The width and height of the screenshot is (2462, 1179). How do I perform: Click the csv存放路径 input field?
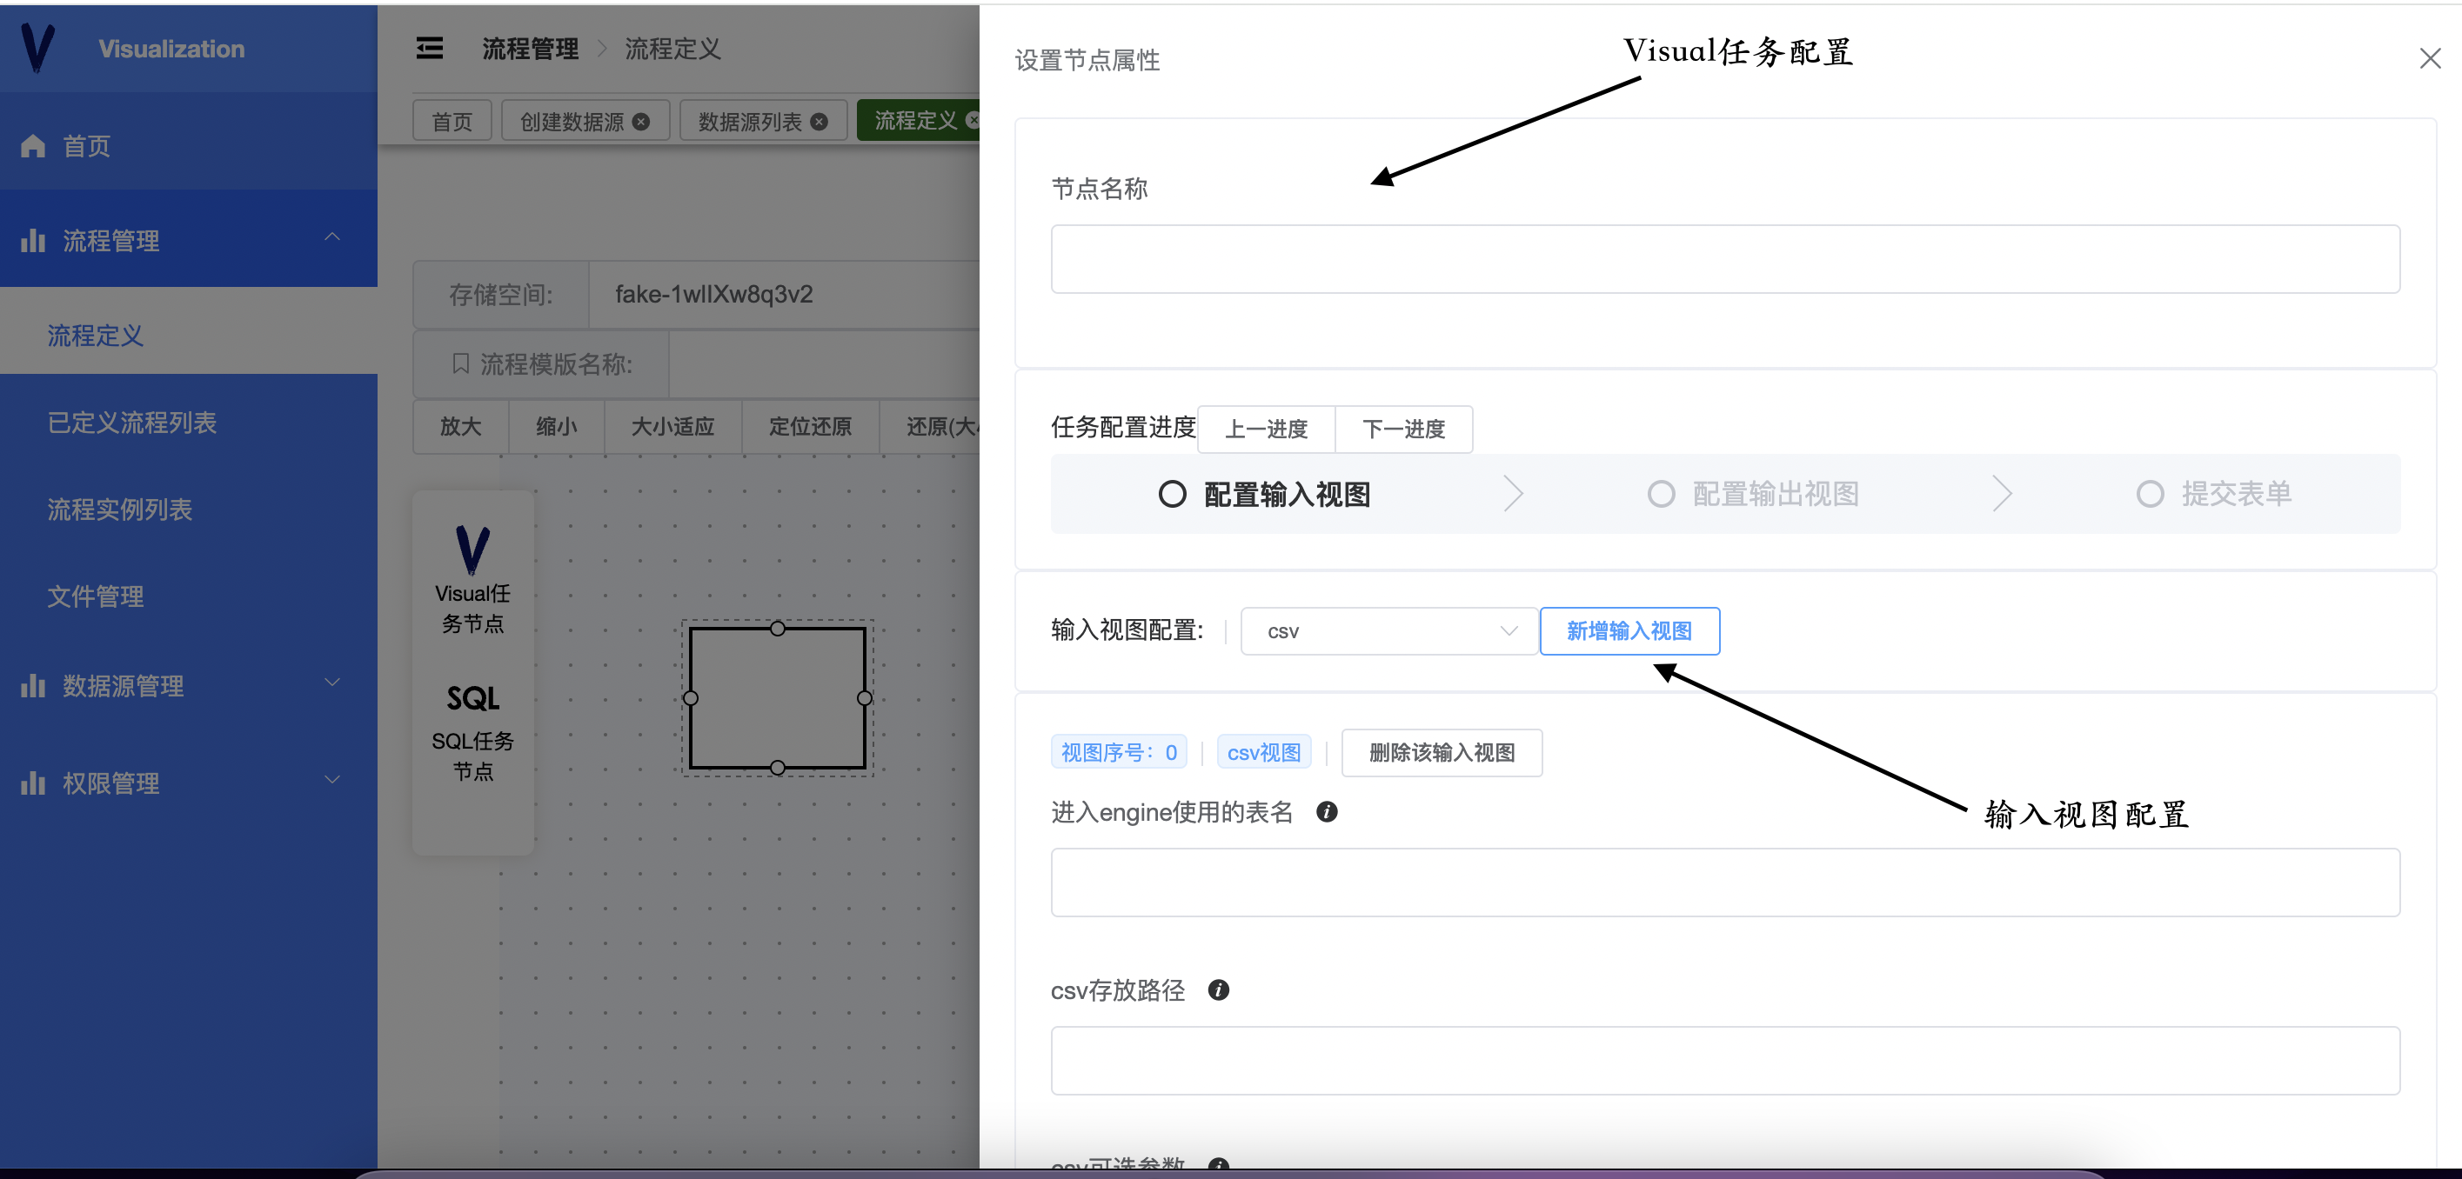(x=1725, y=1061)
